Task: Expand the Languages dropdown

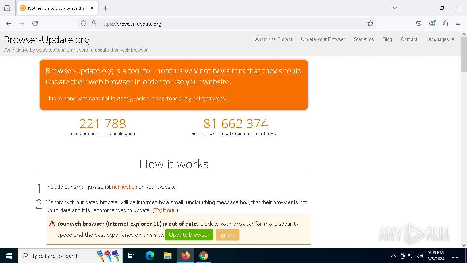Action: pos(440,39)
